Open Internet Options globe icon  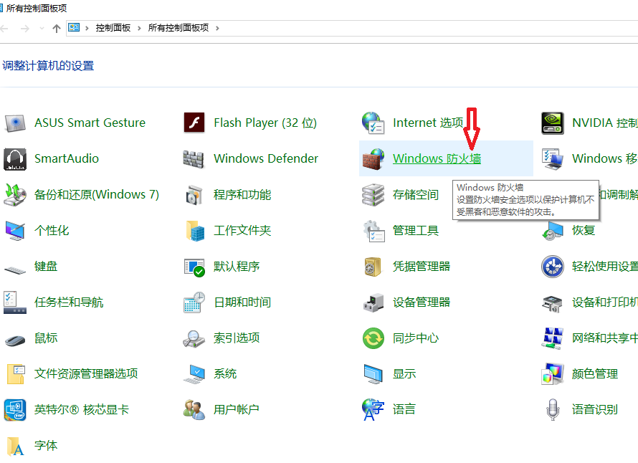click(x=373, y=123)
